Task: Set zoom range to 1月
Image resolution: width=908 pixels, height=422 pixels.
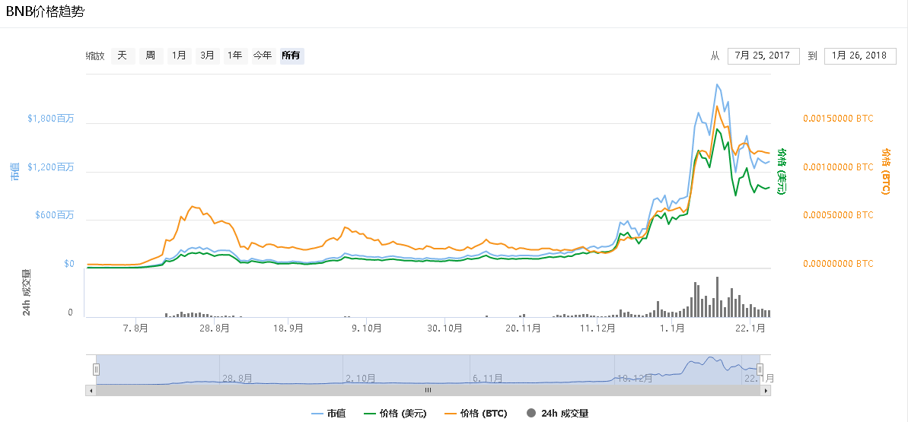Action: 179,56
